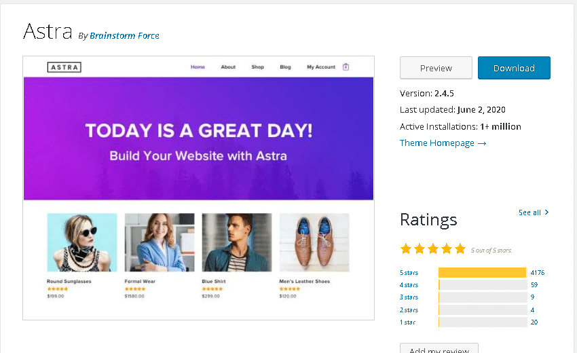Click the 4 two-star review count
Image resolution: width=577 pixels, height=353 pixels.
[532, 310]
